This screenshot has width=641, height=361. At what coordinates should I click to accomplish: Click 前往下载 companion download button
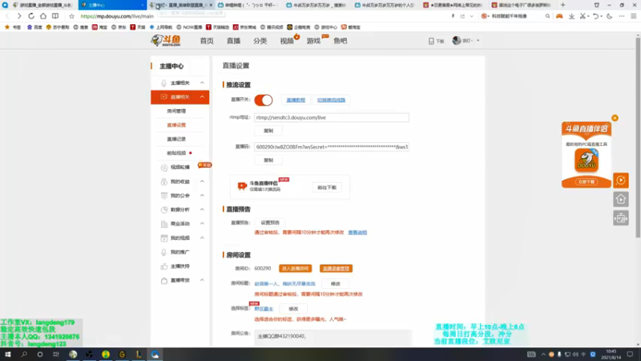tap(327, 188)
